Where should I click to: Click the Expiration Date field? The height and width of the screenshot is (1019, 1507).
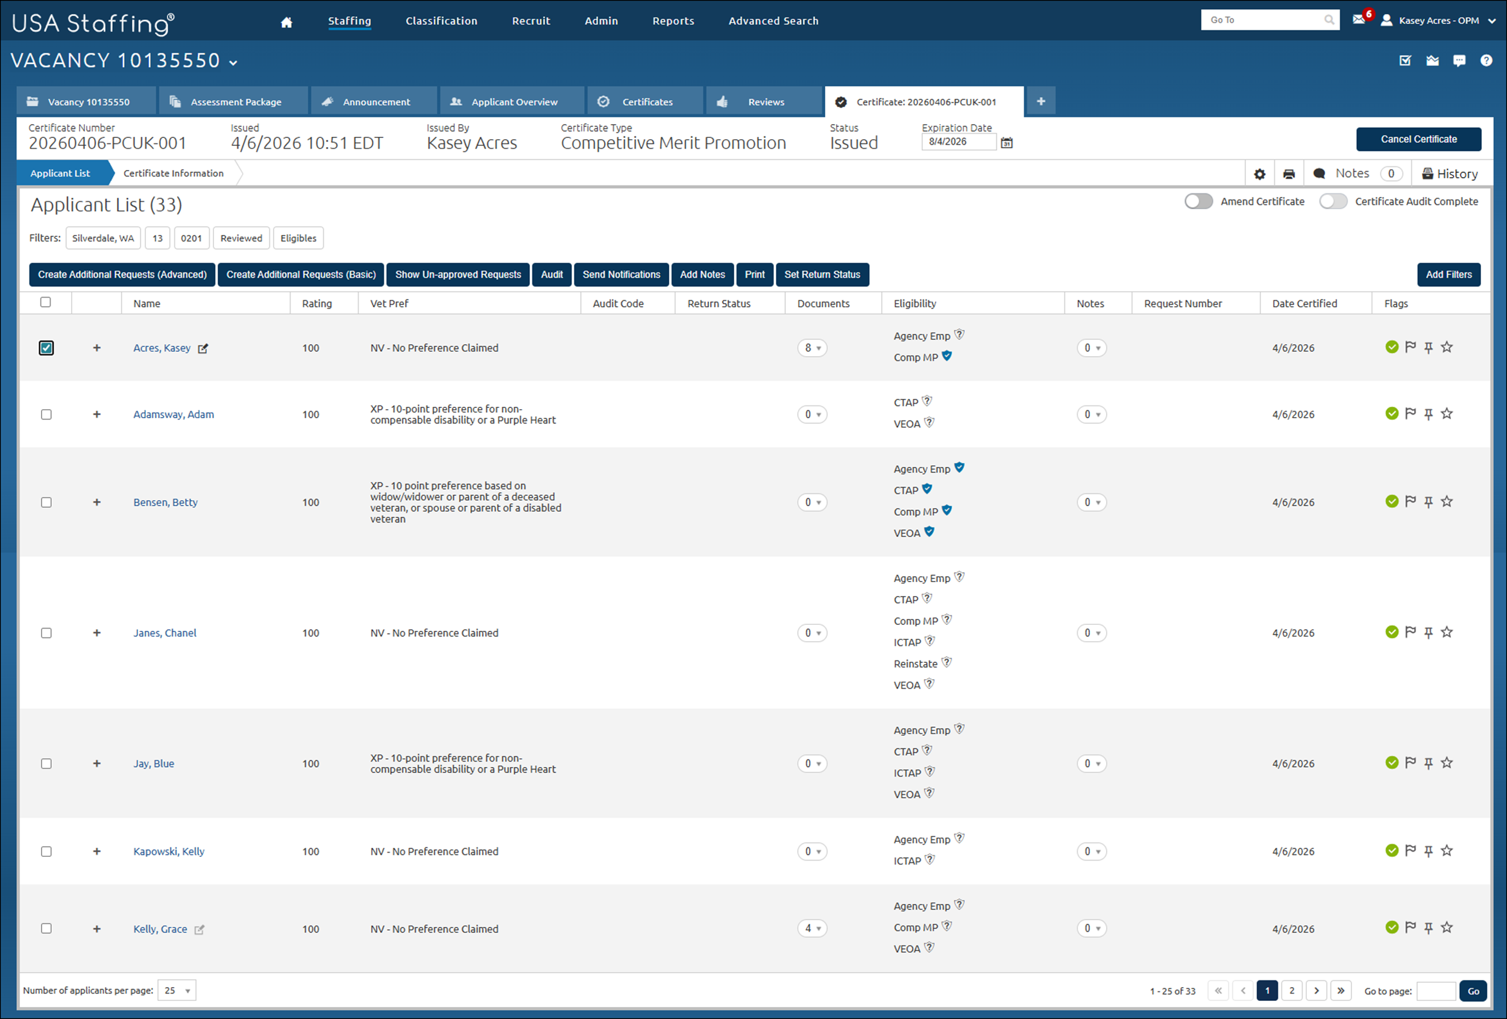pos(958,142)
